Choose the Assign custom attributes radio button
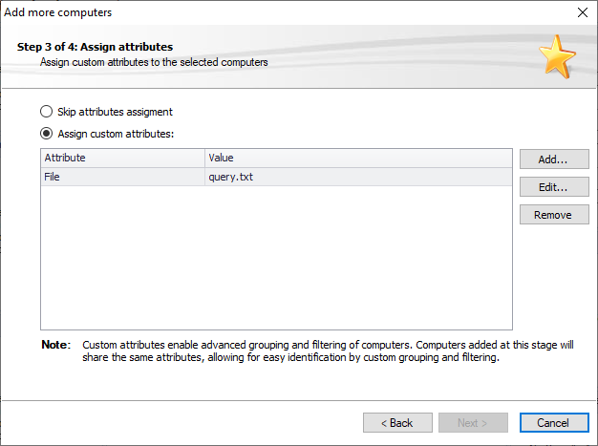Viewport: 598px width, 446px height. [46, 134]
